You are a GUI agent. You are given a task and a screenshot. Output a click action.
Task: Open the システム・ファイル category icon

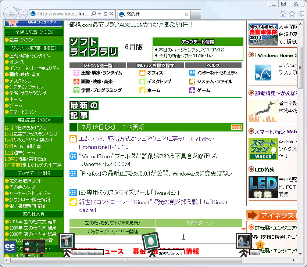point(192,82)
